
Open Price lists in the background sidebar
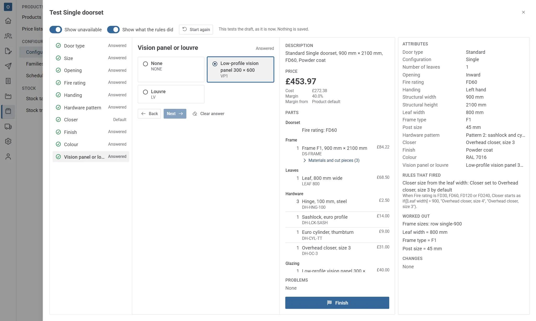[x=32, y=29]
